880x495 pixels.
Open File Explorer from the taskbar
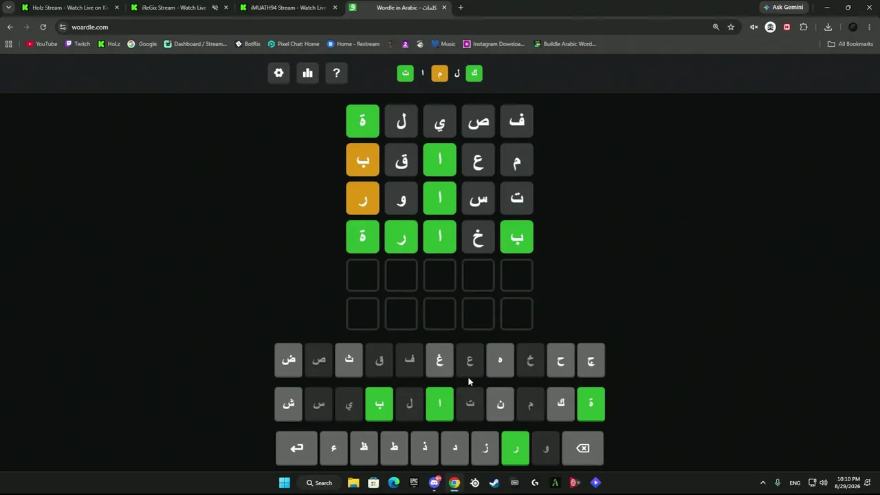[x=353, y=483]
